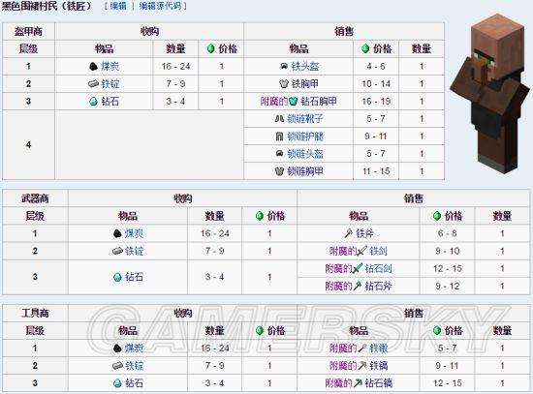
Task: Click the chain boots icon
Action: [279, 119]
